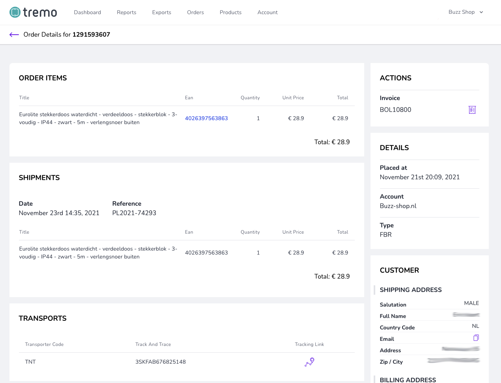The height and width of the screenshot is (383, 501).
Task: Copy the customer email with the copy icon
Action: 476,338
